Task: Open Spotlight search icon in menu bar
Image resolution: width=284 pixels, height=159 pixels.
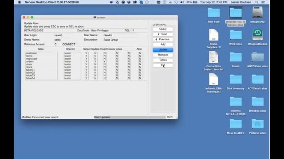Action: [256, 2]
